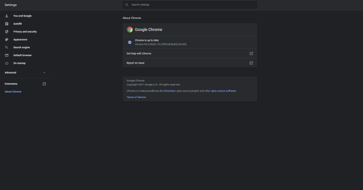Viewport: 363px width, 190px height.
Task: Open the open source software link
Action: click(223, 91)
